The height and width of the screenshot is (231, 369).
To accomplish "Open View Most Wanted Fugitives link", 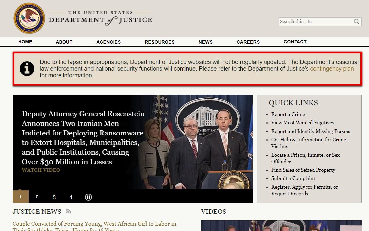I will (x=303, y=123).
